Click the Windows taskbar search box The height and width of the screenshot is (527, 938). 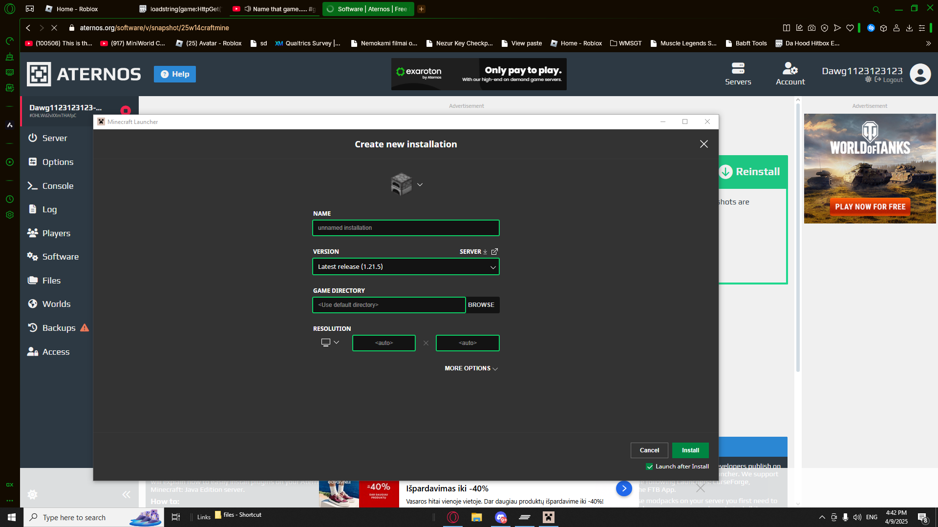coord(94,517)
